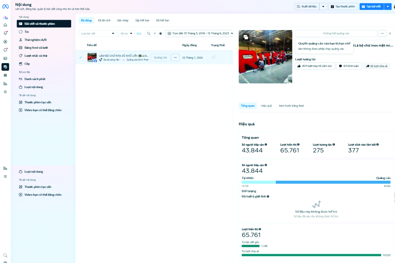Click the highlighted Content icon in rail
Image resolution: width=395 pixels, height=263 pixels.
[x=5, y=67]
